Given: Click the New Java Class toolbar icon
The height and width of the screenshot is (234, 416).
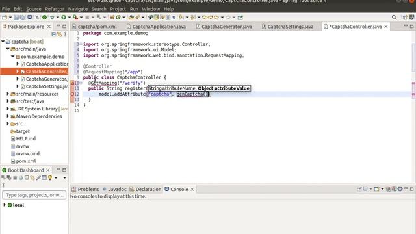Looking at the screenshot, I should 118,18.
